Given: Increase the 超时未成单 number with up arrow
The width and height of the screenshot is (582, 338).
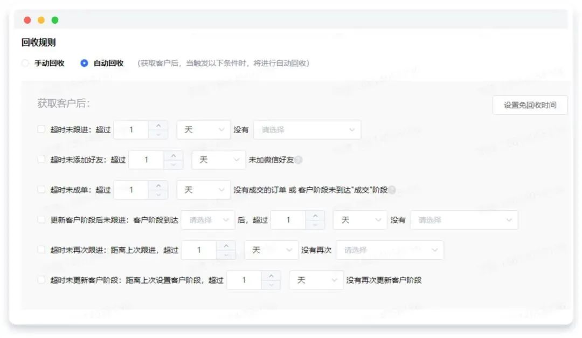Looking at the screenshot, I should [x=158, y=186].
